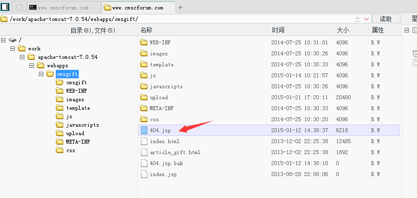Image resolution: width=417 pixels, height=198 pixels.
Task: Collapse the root / tree node
Action: click(3, 40)
